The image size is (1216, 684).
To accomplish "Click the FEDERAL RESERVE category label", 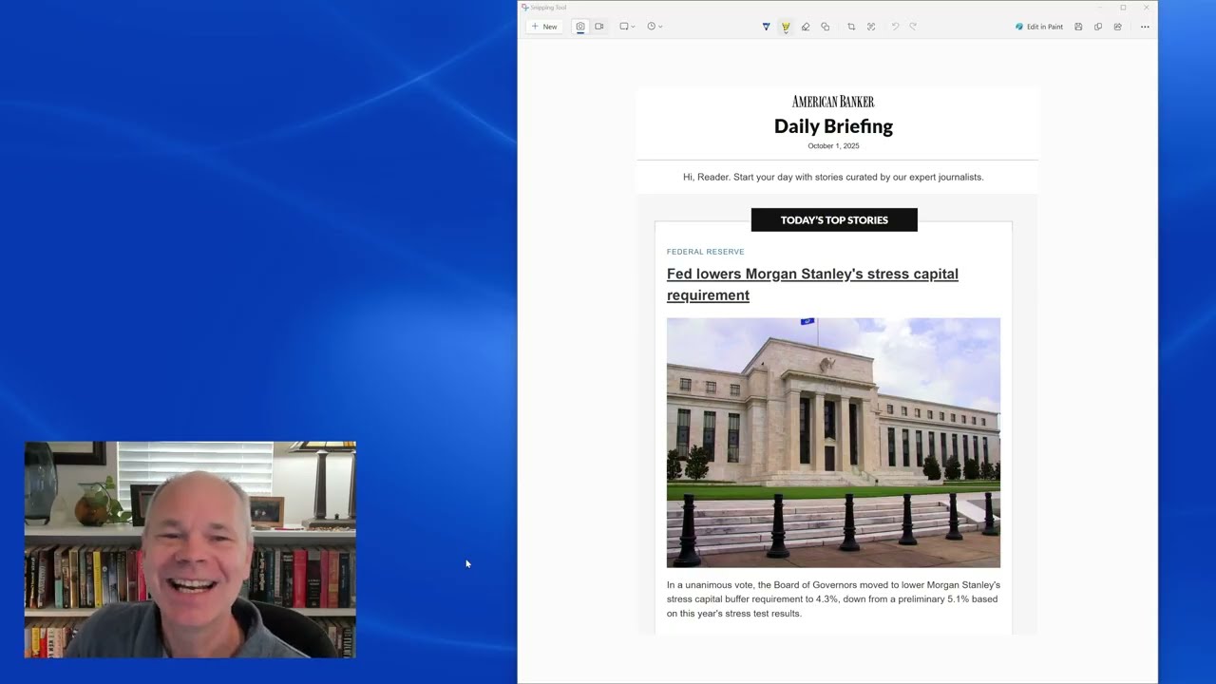I will [x=705, y=252].
